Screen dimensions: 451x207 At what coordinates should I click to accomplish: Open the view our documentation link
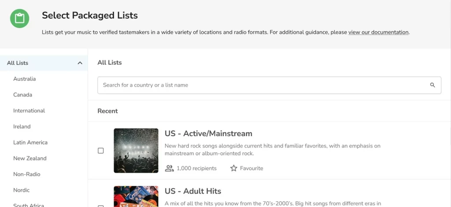(378, 32)
